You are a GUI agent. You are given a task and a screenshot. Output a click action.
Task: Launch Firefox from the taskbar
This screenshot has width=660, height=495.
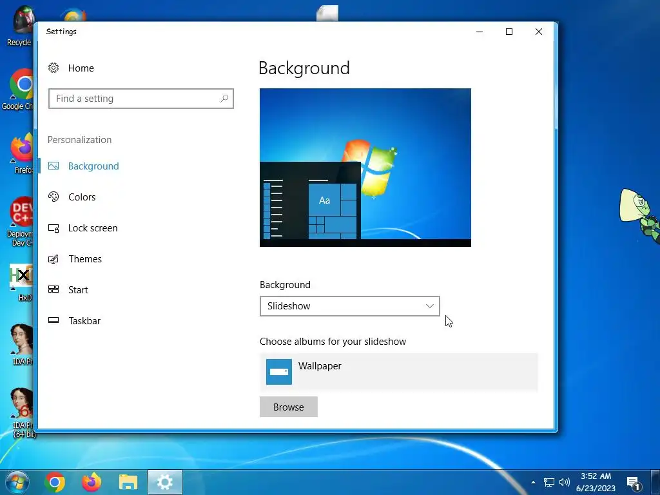92,482
